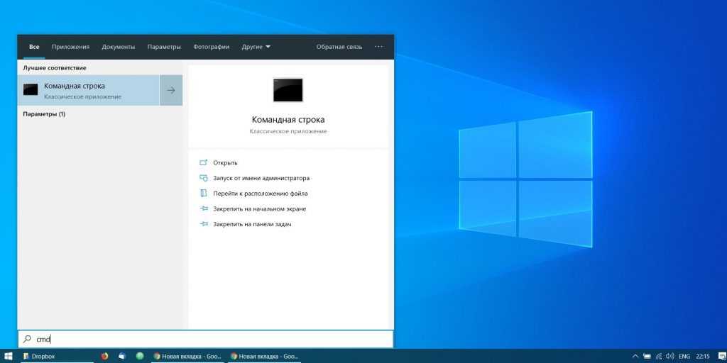Choose Запуск от имени администратора

(261, 178)
